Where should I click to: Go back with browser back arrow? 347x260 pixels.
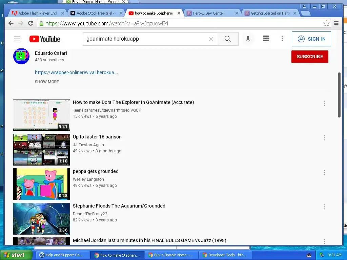11,23
